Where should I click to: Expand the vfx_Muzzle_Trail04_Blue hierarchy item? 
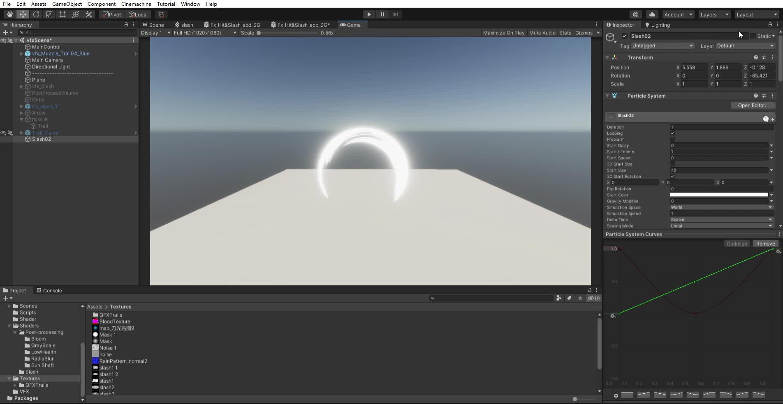tap(21, 53)
